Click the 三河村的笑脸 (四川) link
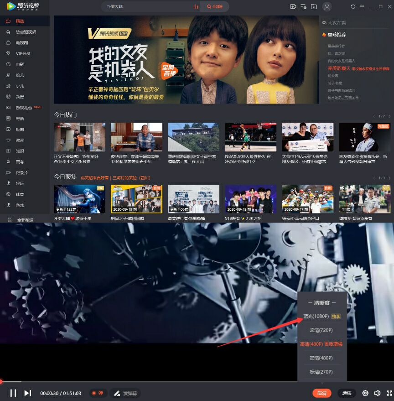Viewport: 394px width, 401px height. coord(131,178)
